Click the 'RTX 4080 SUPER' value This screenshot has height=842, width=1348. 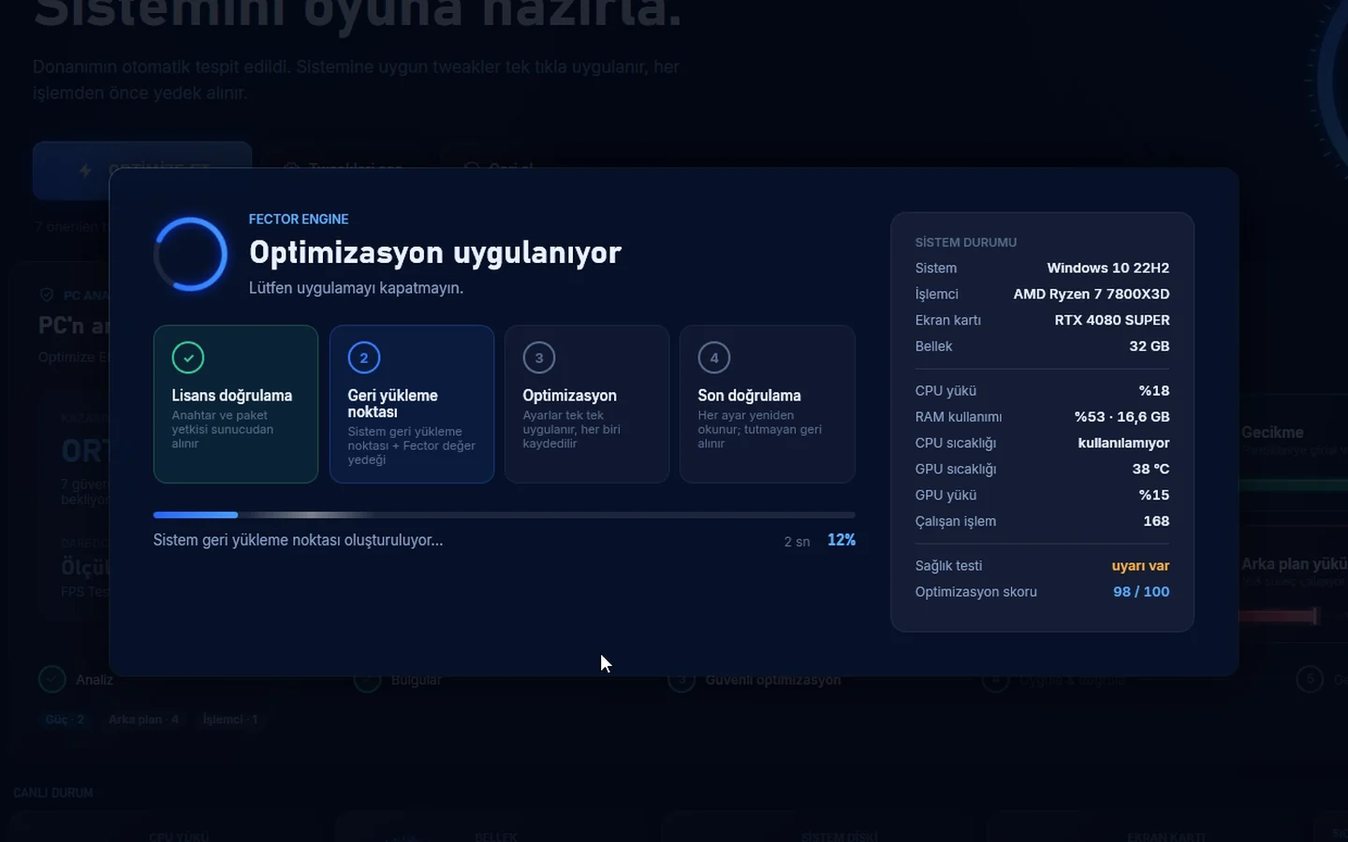(x=1112, y=320)
